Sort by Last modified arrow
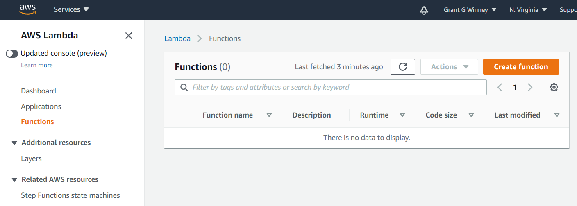577x206 pixels. click(557, 115)
